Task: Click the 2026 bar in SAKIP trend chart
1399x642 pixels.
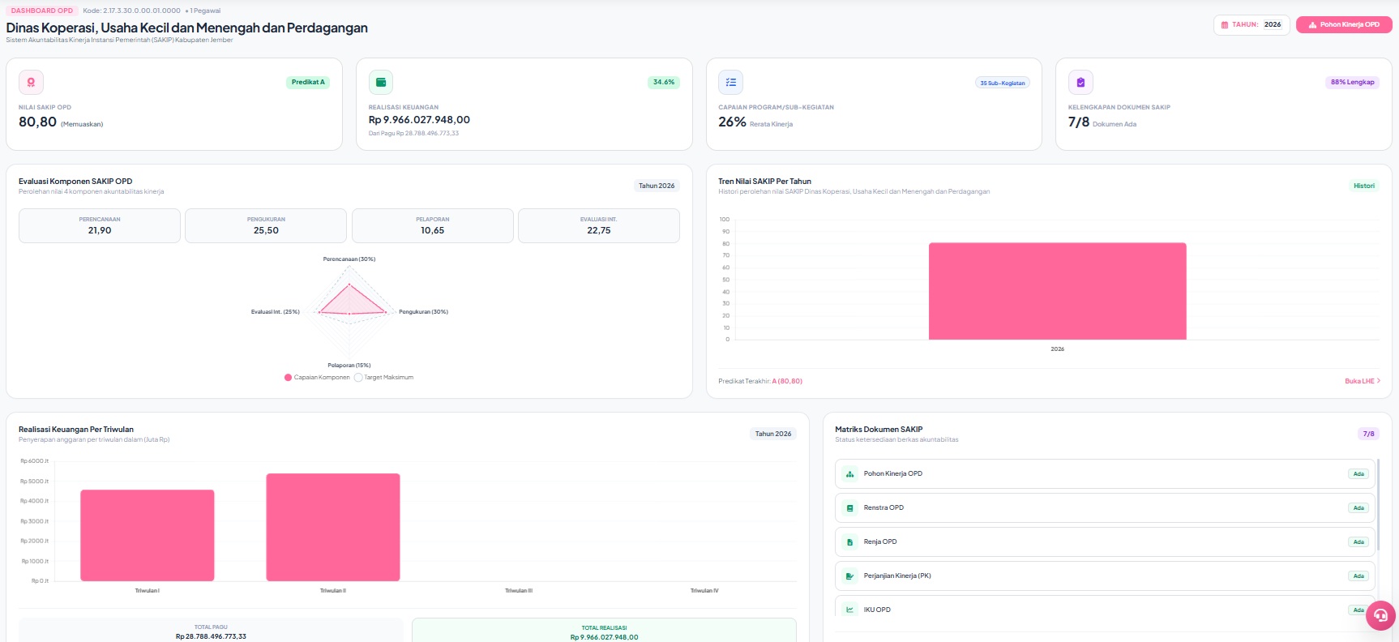Action: coord(1057,291)
